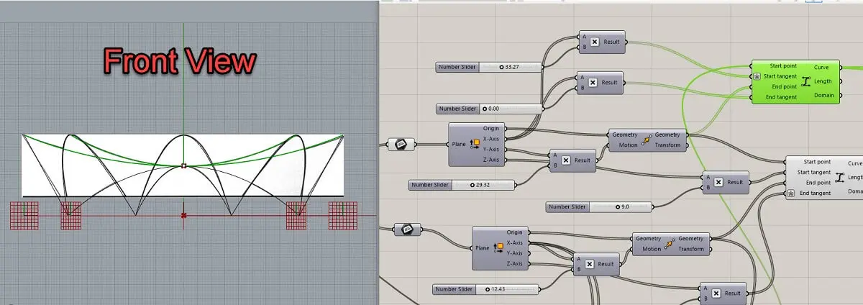Click the Number Slider set to 0.00
Image resolution: width=863 pixels, height=305 pixels.
pos(489,109)
